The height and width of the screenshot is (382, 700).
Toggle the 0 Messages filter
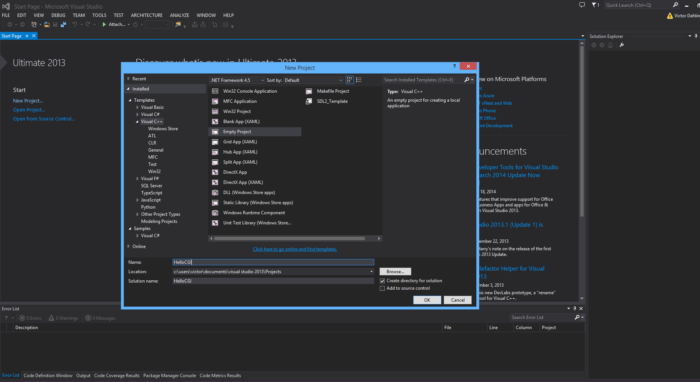click(x=100, y=318)
